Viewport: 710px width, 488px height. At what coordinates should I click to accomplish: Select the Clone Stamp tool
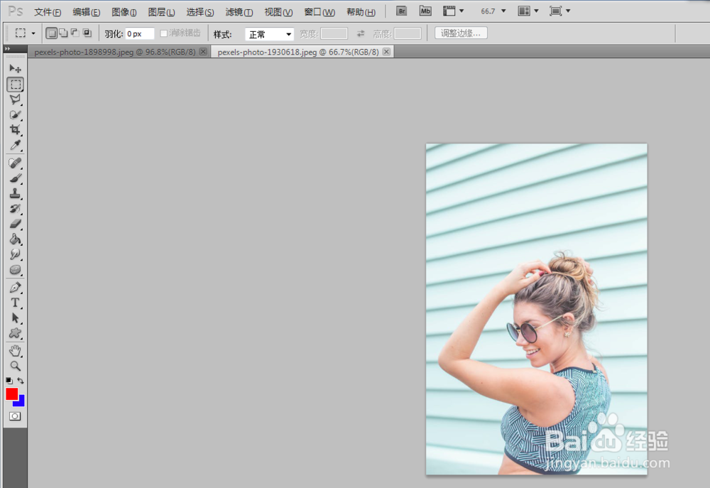[16, 193]
